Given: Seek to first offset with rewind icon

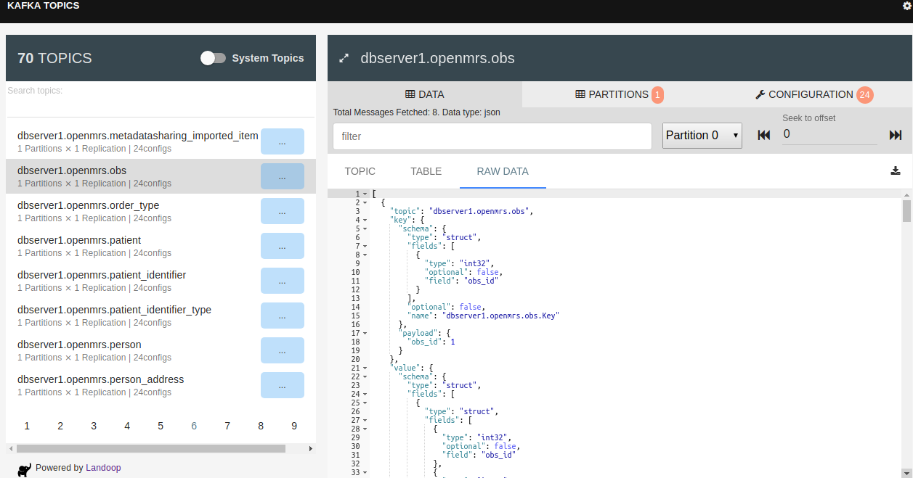Looking at the screenshot, I should click(x=763, y=135).
